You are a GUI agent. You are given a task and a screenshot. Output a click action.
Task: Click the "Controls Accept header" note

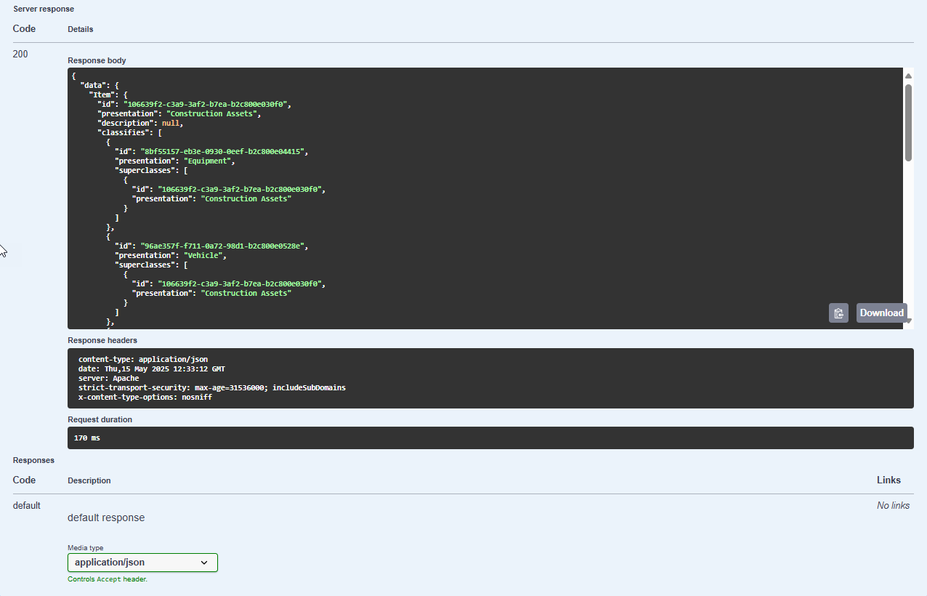point(107,579)
